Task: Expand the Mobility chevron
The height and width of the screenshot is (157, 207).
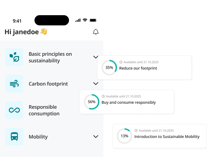Action: pos(96,137)
